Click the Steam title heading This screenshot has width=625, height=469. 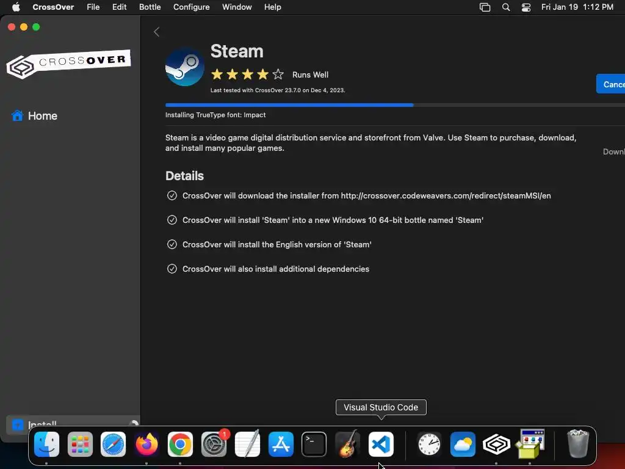(x=237, y=51)
